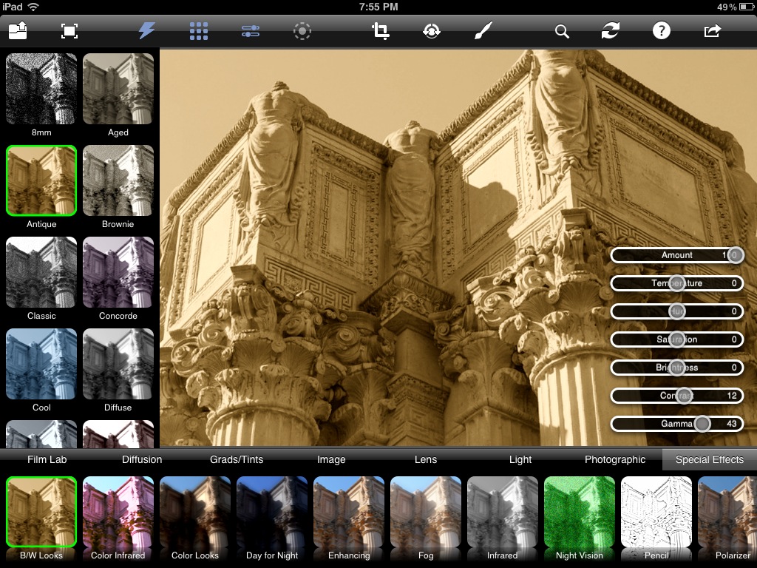Viewport: 757px width, 568px height.
Task: Select the paintbrush tool
Action: point(481,30)
